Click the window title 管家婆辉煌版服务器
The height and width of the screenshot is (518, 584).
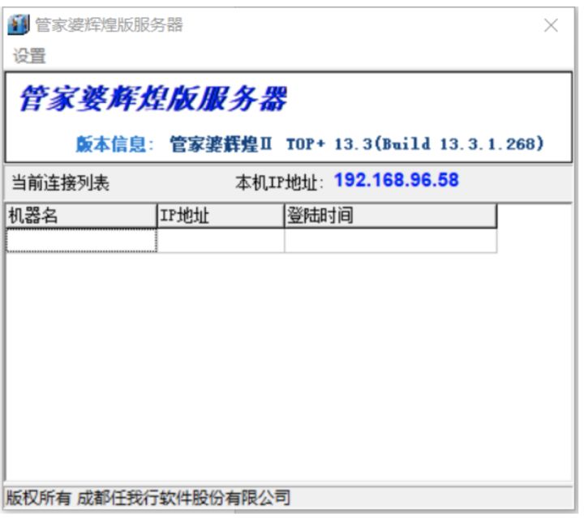pyautogui.click(x=109, y=25)
